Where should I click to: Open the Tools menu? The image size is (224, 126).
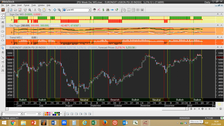point(34,5)
